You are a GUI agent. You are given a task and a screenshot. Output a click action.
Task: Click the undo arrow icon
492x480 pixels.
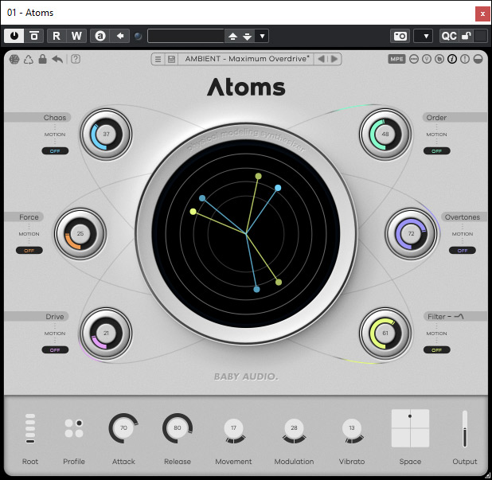coord(57,59)
